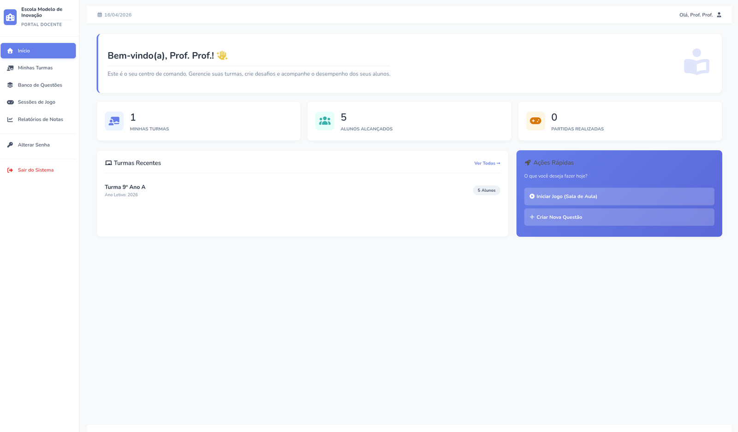Open Minhas Turmas in the sidebar
Image resolution: width=738 pixels, height=432 pixels.
coord(35,68)
